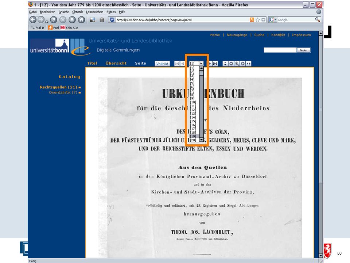The width and height of the screenshot is (350, 263).
Task: Open back/forward history dropdown arrow
Action: tap(46, 22)
